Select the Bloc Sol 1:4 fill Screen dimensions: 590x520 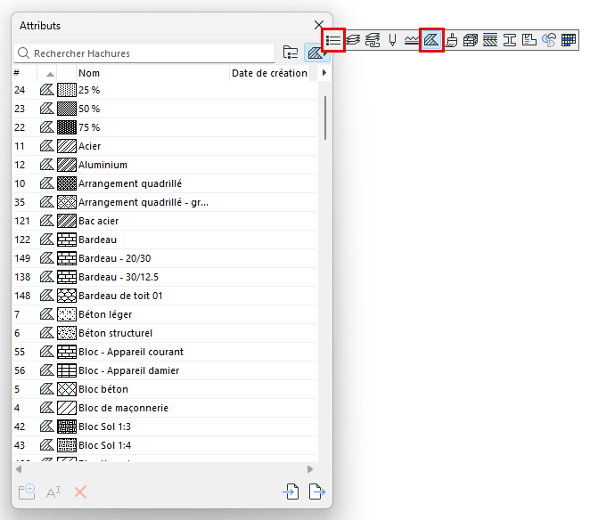point(104,445)
